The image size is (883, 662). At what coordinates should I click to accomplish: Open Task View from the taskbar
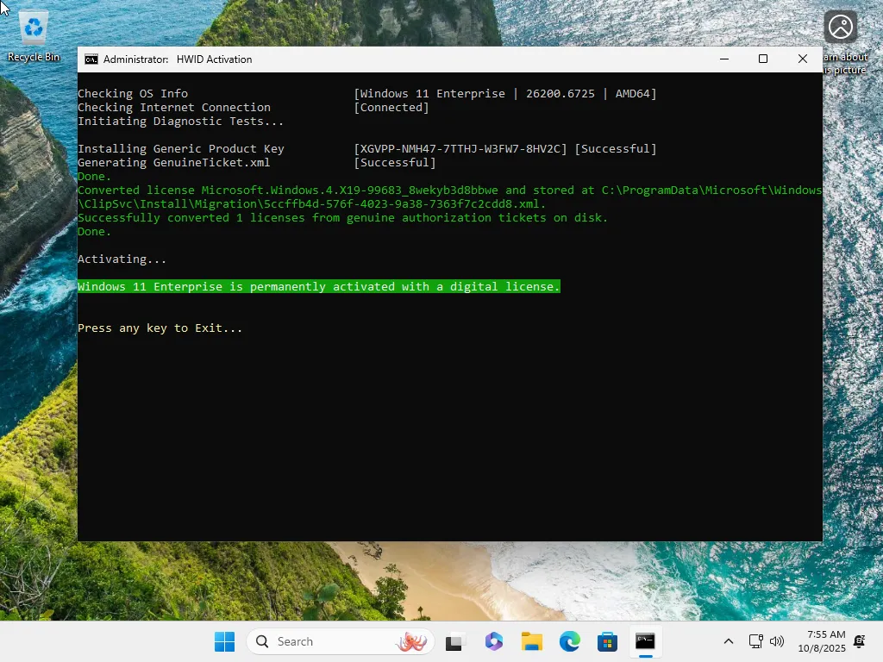(x=455, y=641)
